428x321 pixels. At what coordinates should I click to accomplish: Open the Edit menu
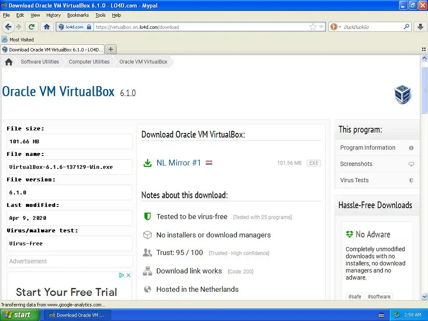(20, 15)
